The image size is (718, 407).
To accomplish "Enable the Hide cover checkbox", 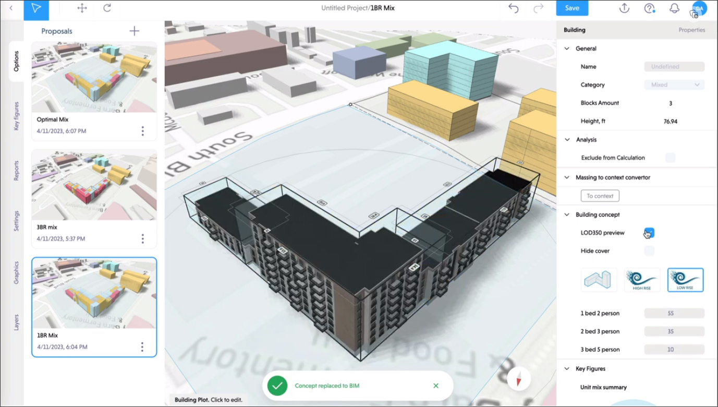I will coord(649,251).
